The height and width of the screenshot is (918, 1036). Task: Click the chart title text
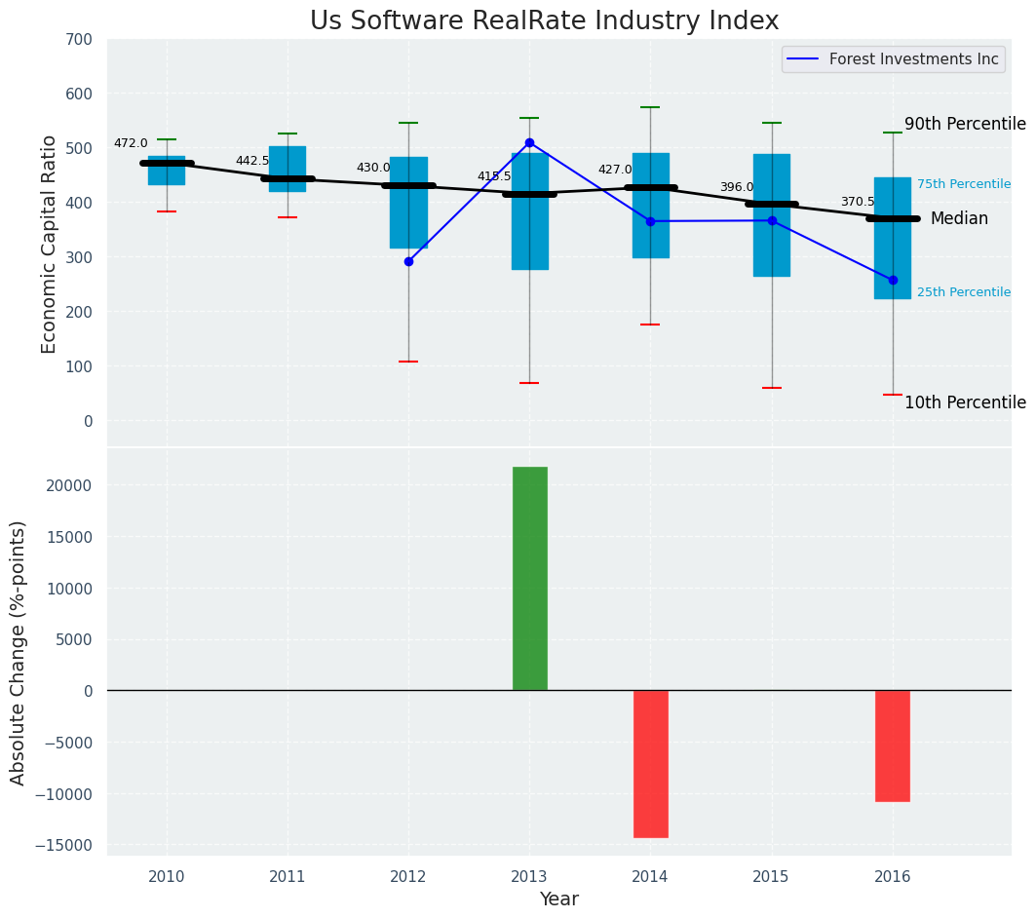(x=544, y=21)
